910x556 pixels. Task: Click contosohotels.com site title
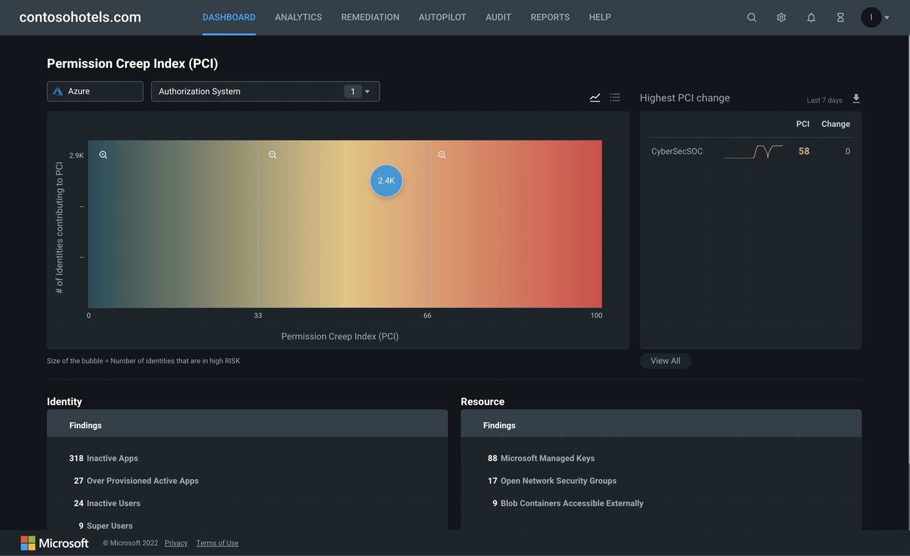coord(80,17)
